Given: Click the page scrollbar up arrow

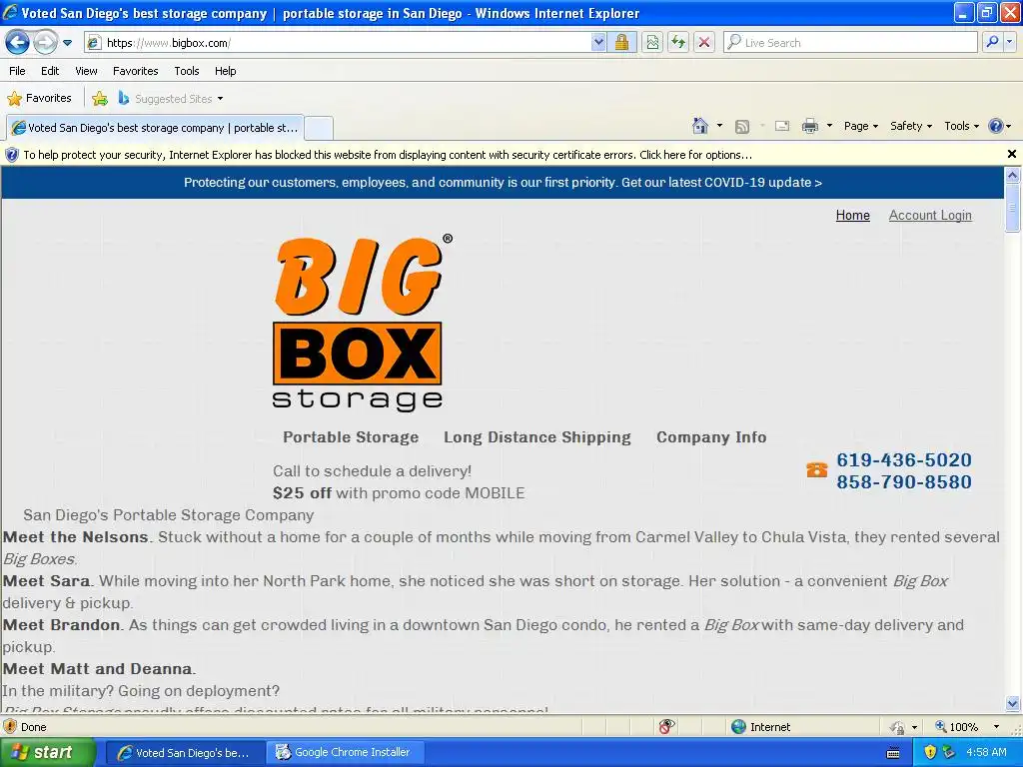Looking at the screenshot, I should [x=1012, y=175].
